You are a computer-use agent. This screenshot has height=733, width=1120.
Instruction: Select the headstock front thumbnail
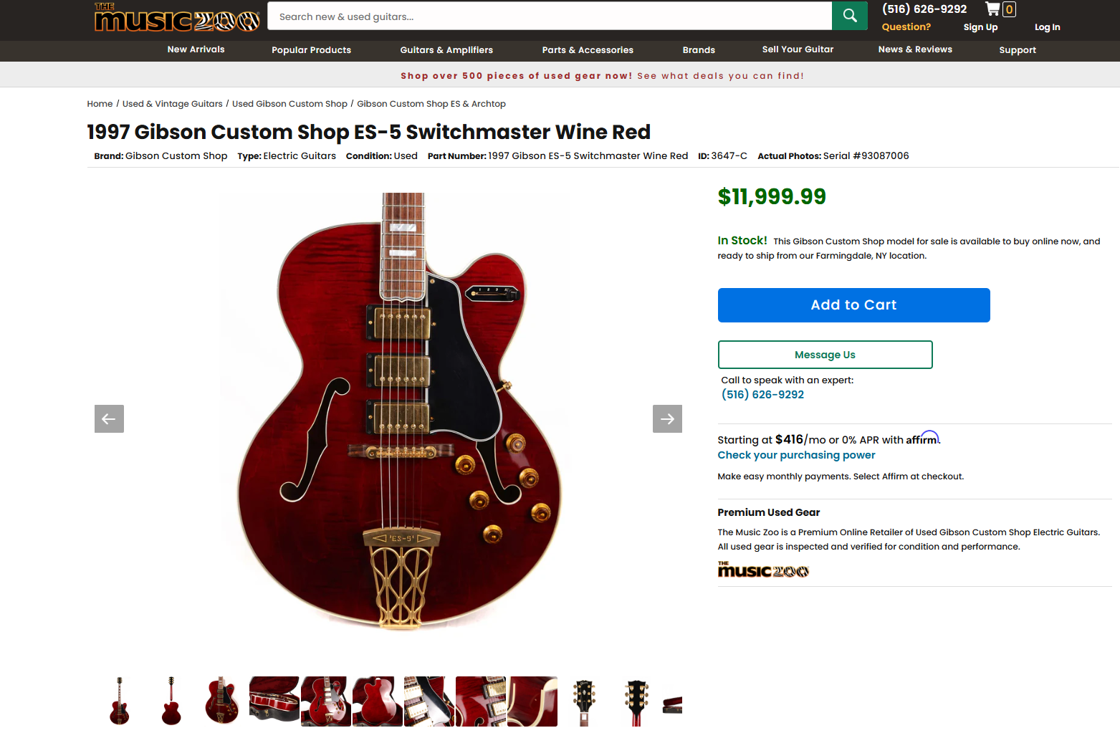pyautogui.click(x=584, y=701)
